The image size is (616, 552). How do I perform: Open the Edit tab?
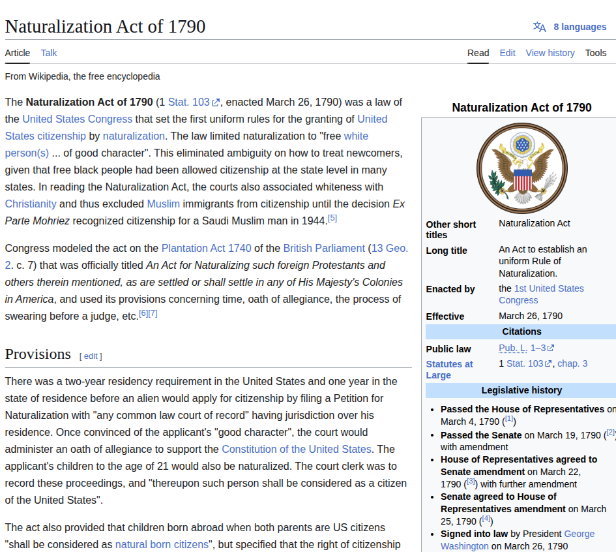coord(508,53)
